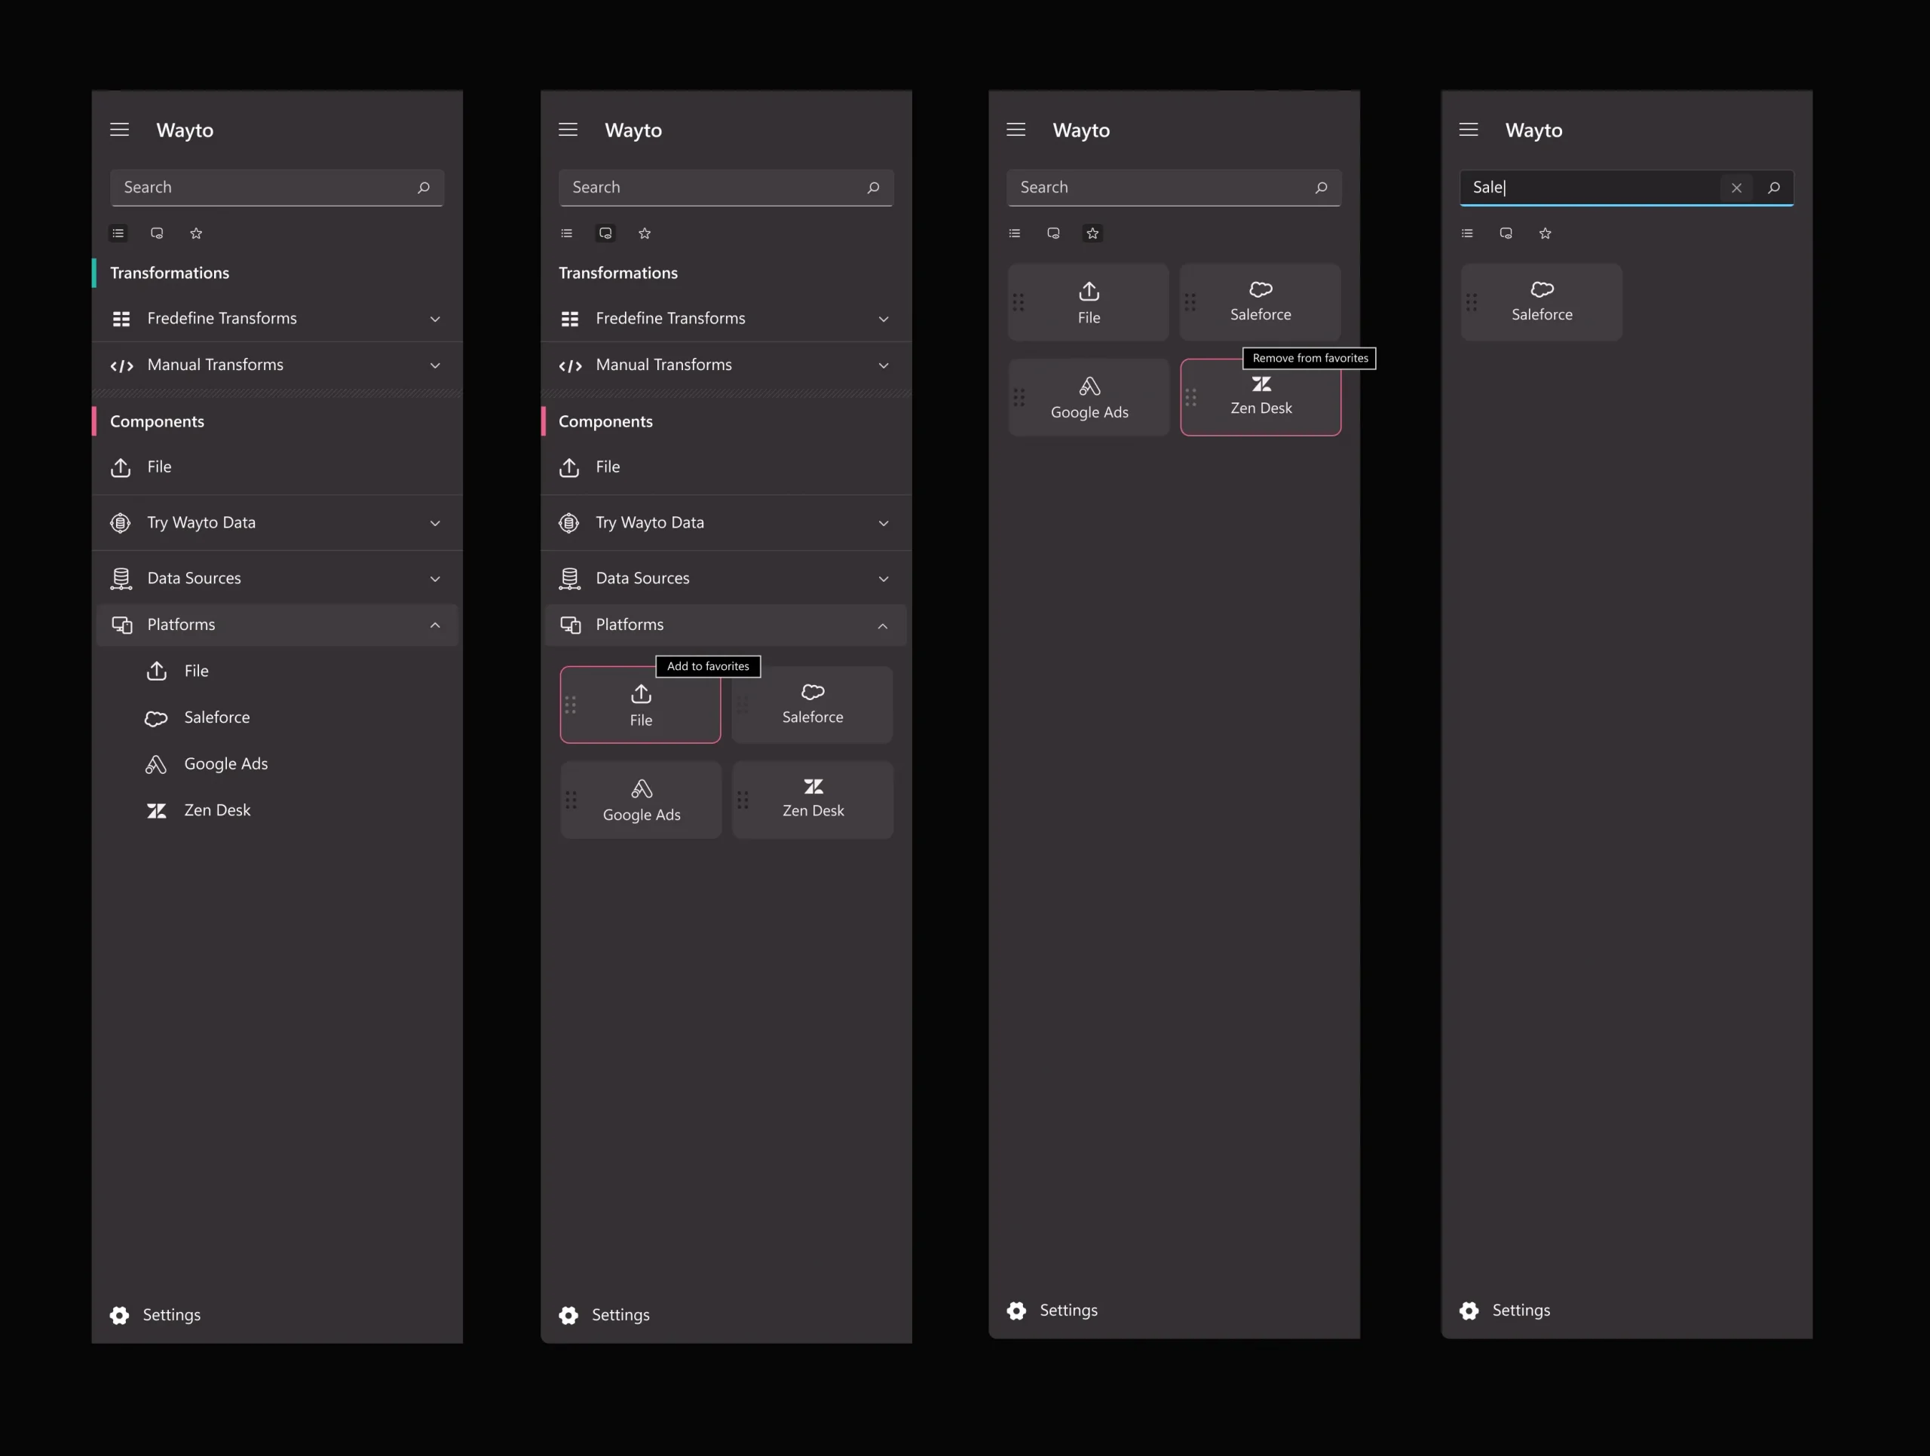Select File under Components in second panel

click(726, 467)
